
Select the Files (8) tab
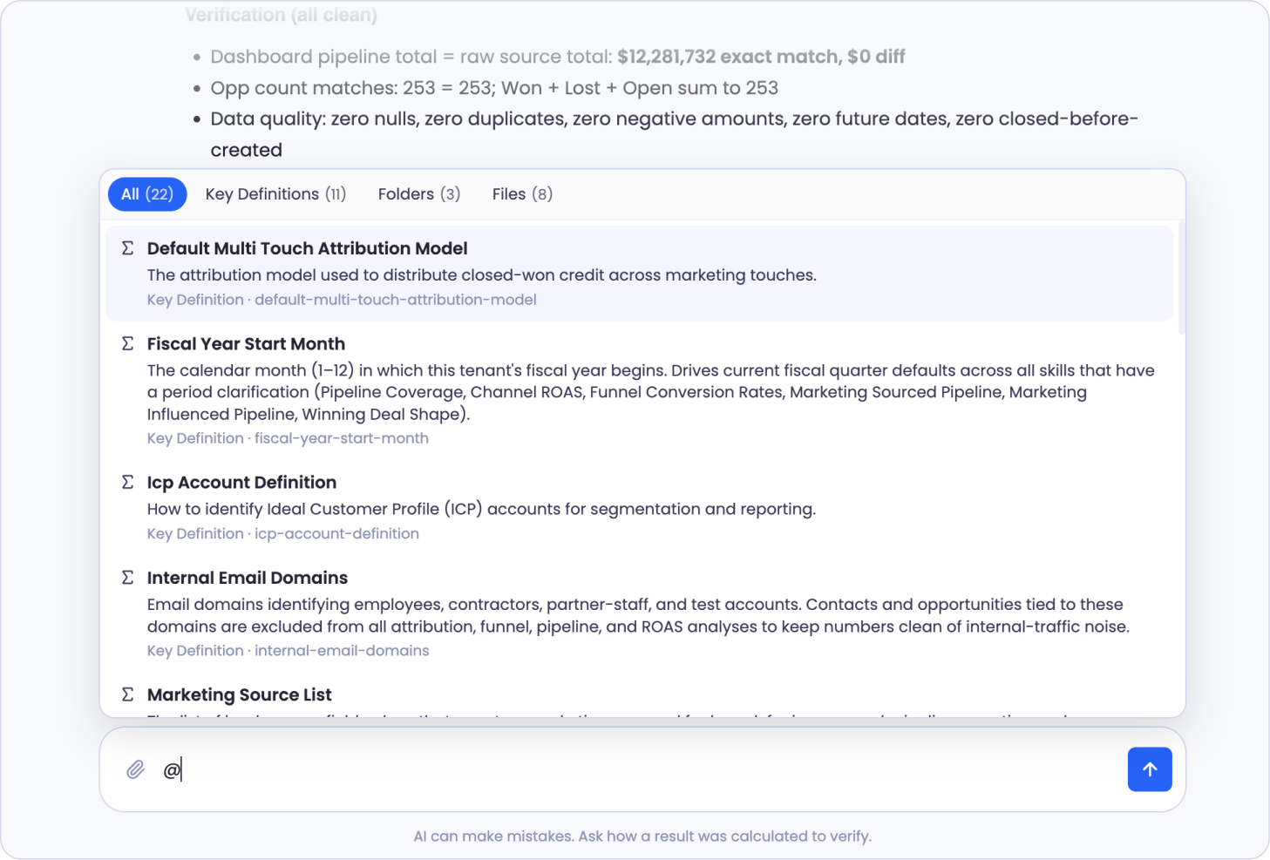click(522, 193)
